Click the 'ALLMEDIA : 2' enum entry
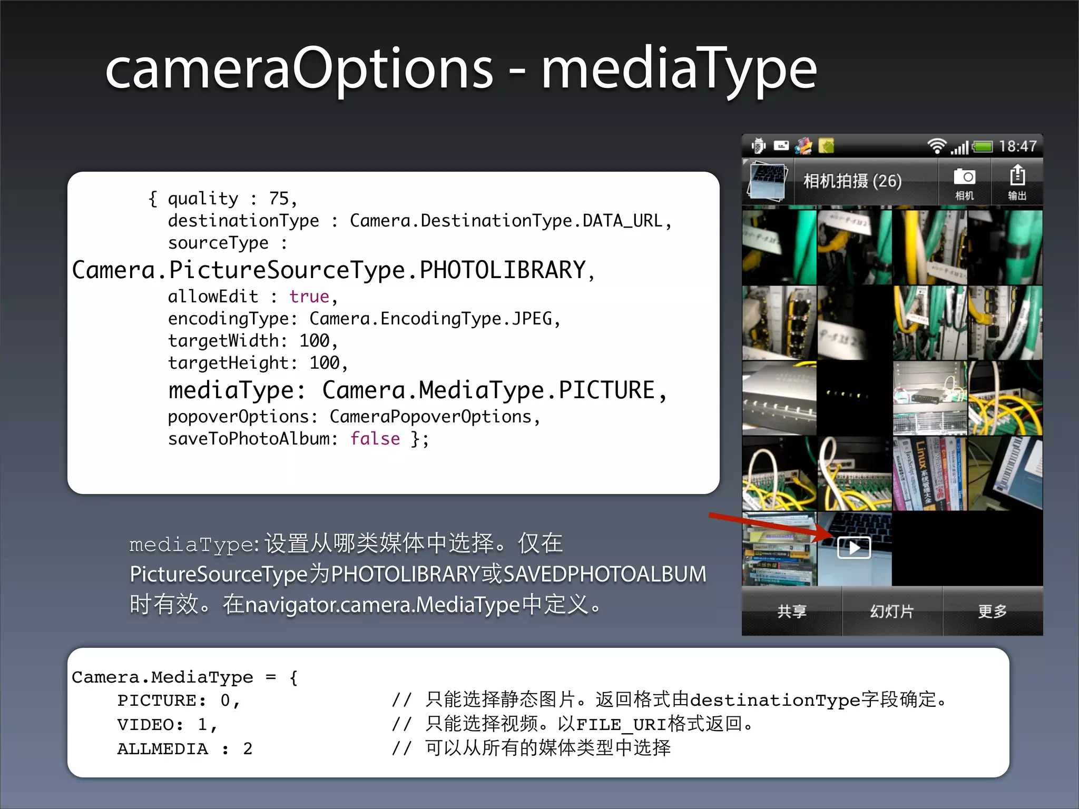The width and height of the screenshot is (1079, 809). (x=184, y=748)
